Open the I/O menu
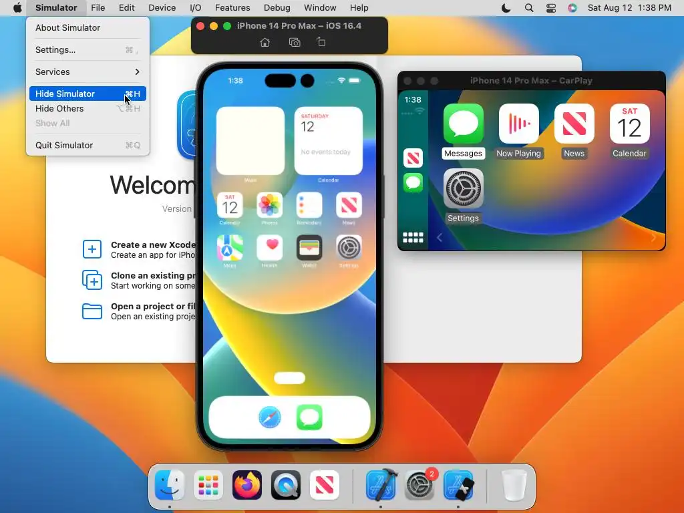 (x=196, y=8)
